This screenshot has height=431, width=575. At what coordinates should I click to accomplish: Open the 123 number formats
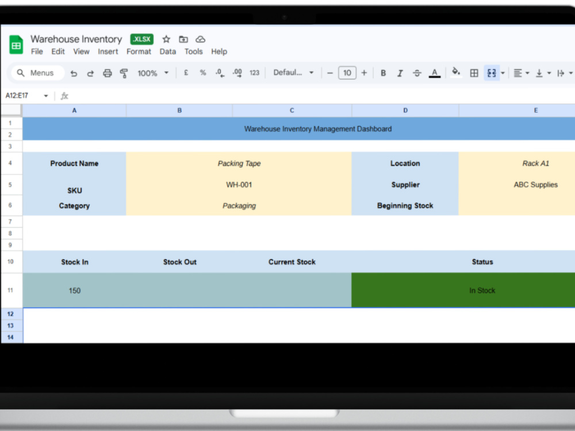255,72
